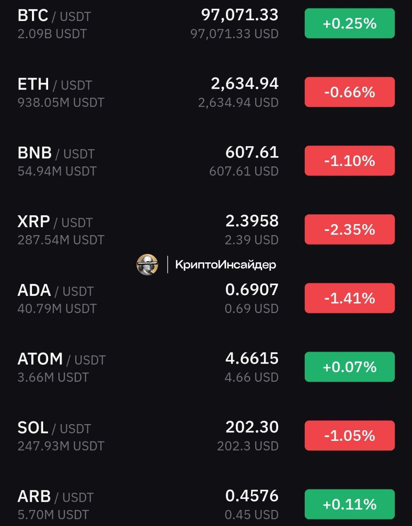Tap the ARB +0.11% green badge
The height and width of the screenshot is (526, 412).
[x=350, y=504]
